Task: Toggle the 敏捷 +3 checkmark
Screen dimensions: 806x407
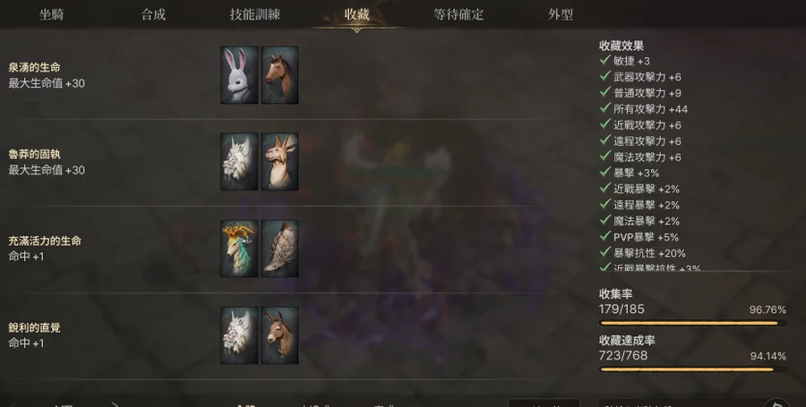Action: [x=605, y=60]
